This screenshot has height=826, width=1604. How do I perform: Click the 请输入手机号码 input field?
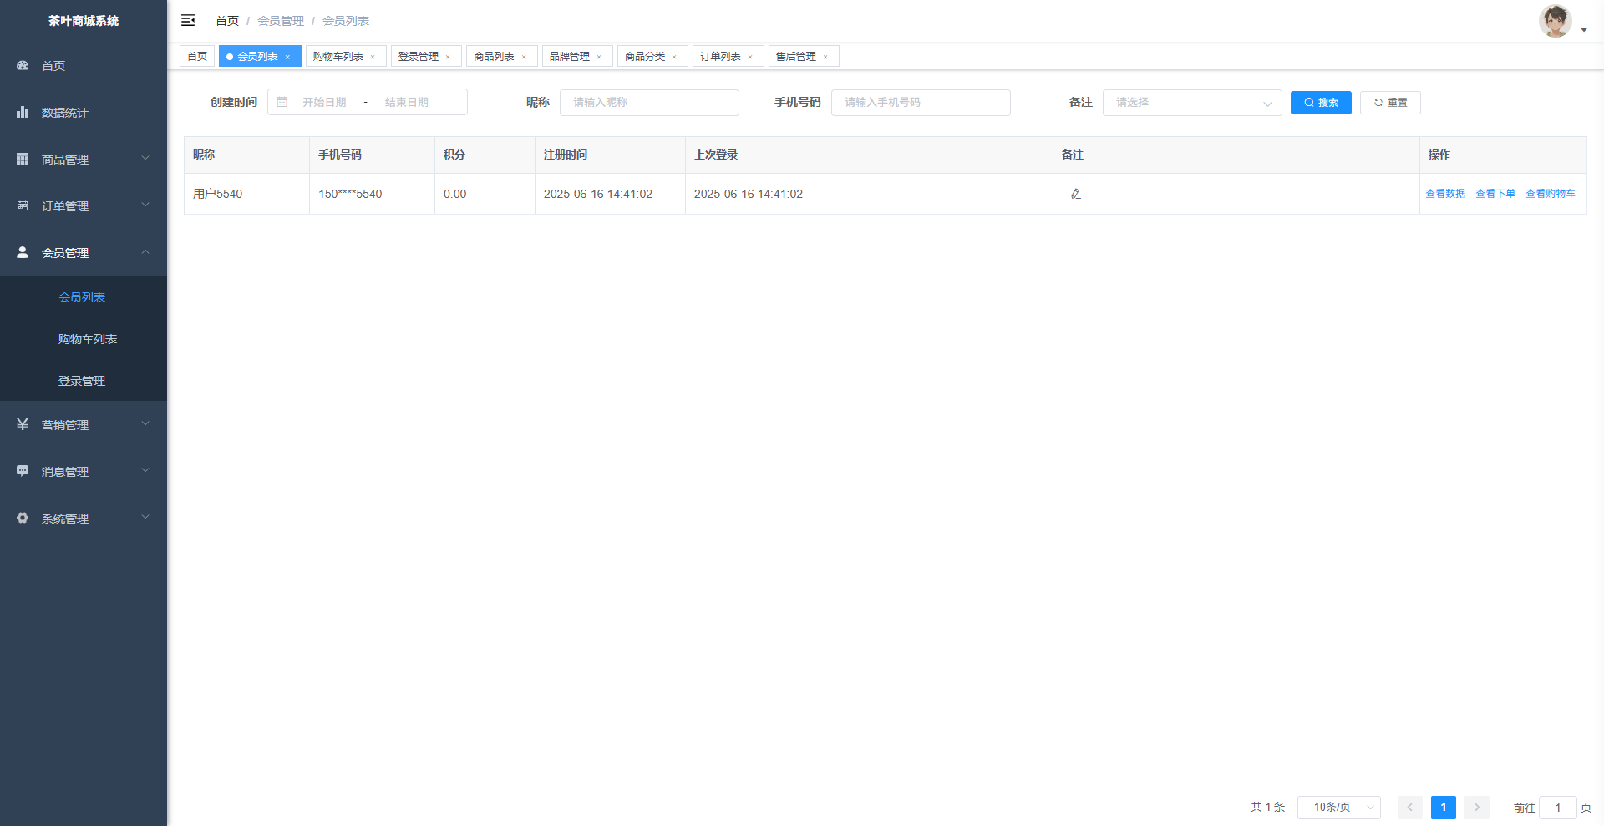921,103
